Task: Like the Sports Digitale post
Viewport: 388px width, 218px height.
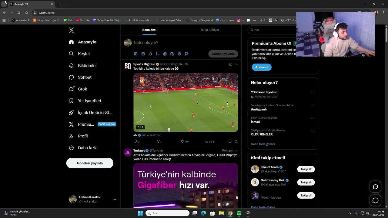Action: click(184, 141)
